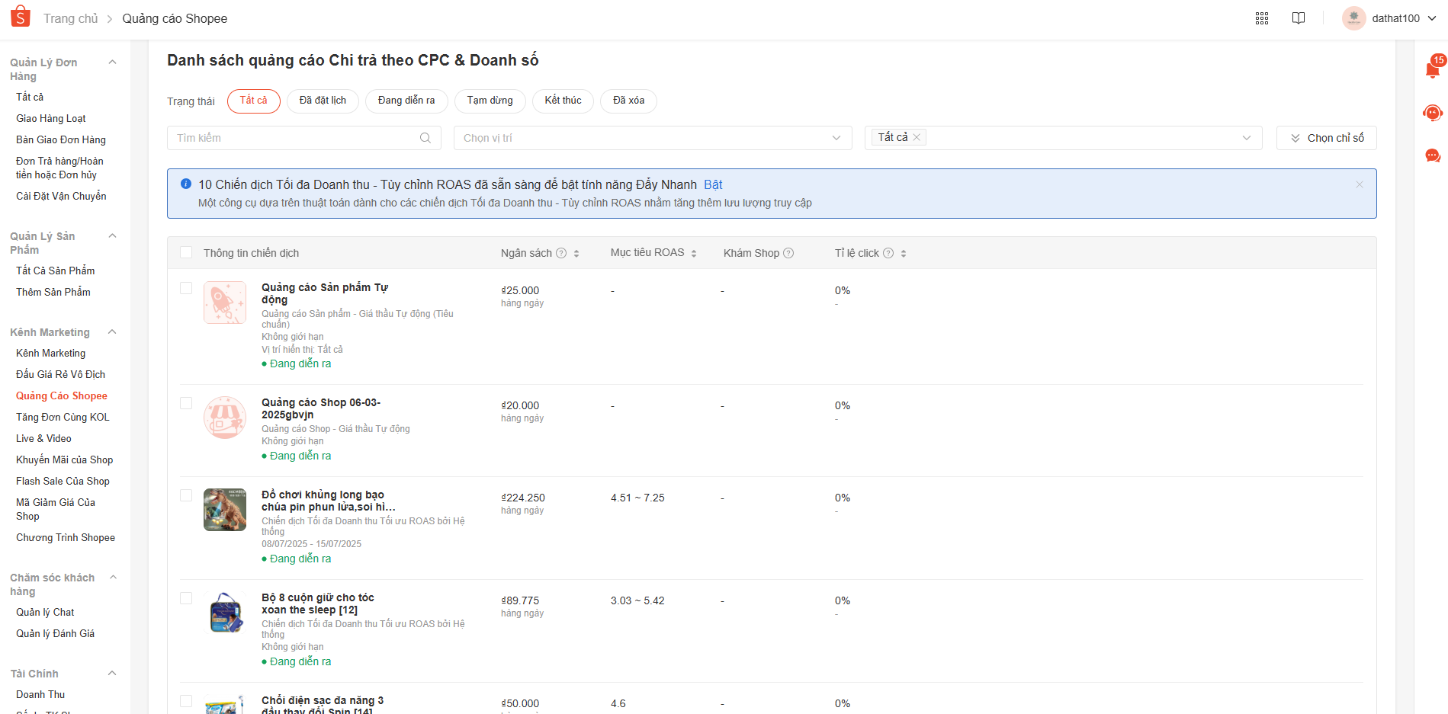Open the customer support headset icon
Screen dimensions: 1448x714
pyautogui.click(x=1432, y=113)
